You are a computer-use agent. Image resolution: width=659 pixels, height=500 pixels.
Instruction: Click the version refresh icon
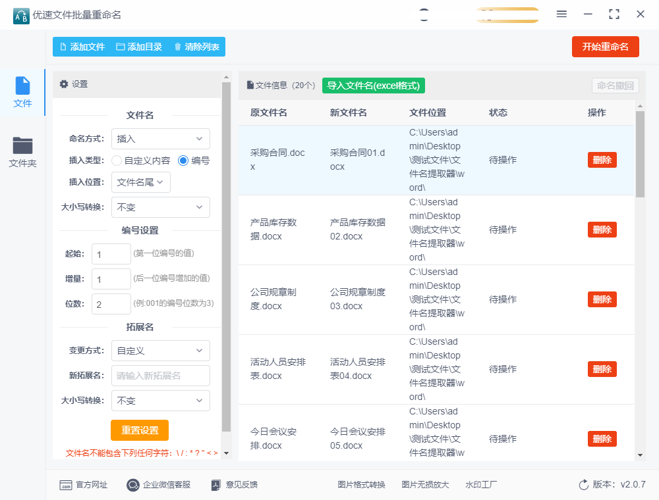583,485
